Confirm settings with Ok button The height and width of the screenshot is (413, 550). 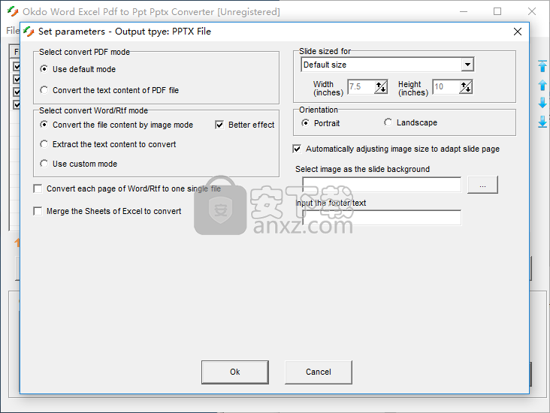[235, 372]
